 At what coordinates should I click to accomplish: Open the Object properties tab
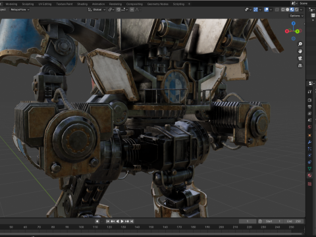tap(309, 136)
